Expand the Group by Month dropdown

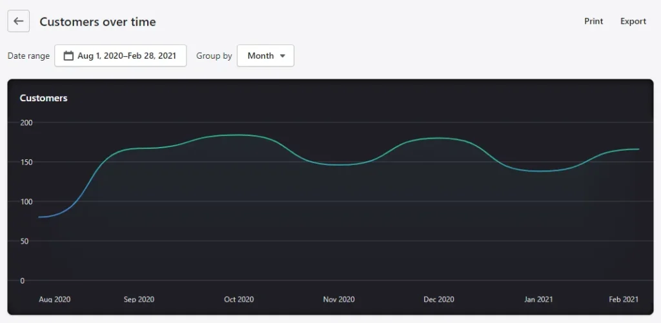tap(265, 55)
